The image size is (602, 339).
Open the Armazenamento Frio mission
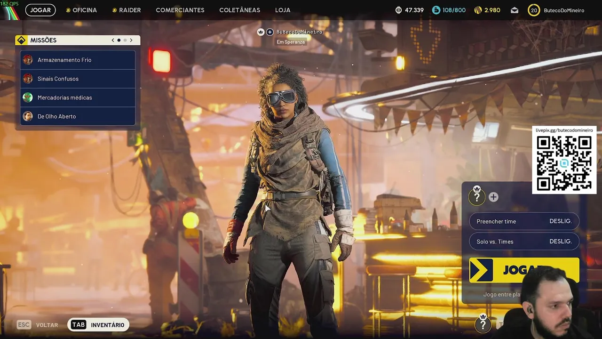(x=78, y=60)
